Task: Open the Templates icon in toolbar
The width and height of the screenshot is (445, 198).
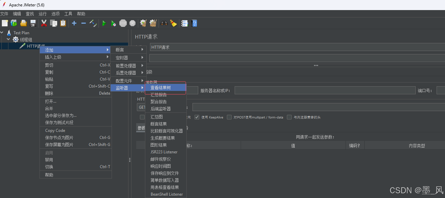Action: (14, 23)
